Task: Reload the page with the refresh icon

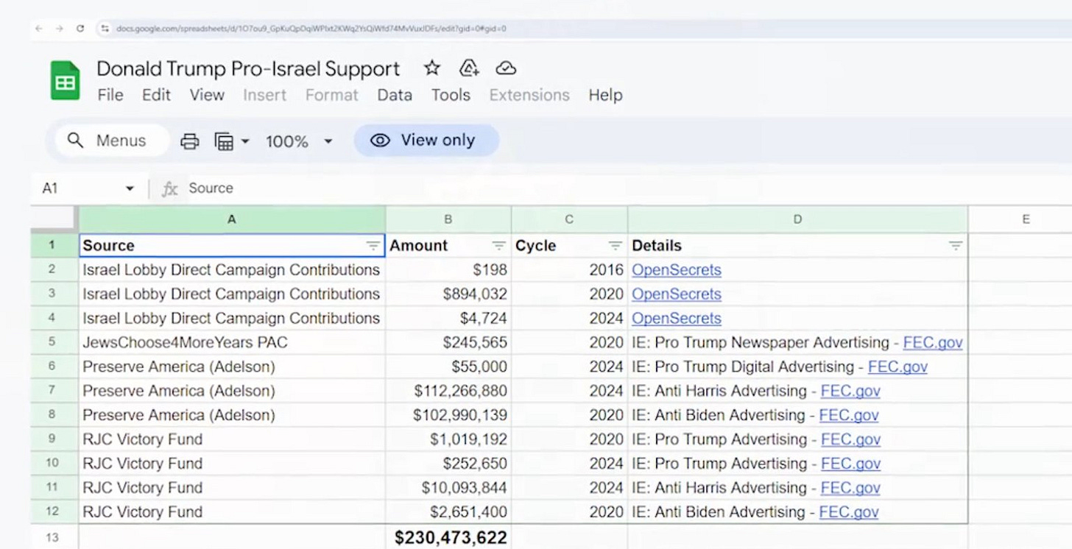Action: point(80,29)
